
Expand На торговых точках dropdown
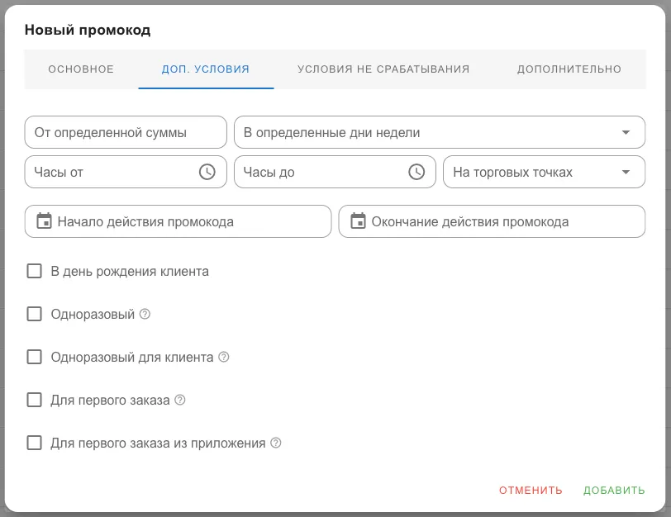click(544, 172)
